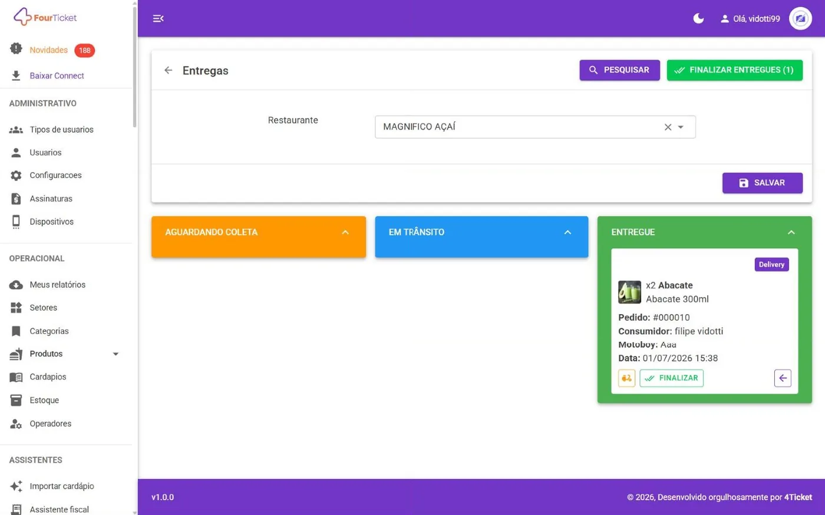Viewport: 825px width, 515px height.
Task: Click the Categorias bookmark icon
Action: tap(16, 331)
